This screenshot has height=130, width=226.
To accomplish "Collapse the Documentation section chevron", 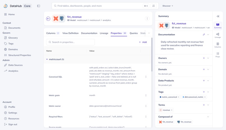I will [x=208, y=34].
